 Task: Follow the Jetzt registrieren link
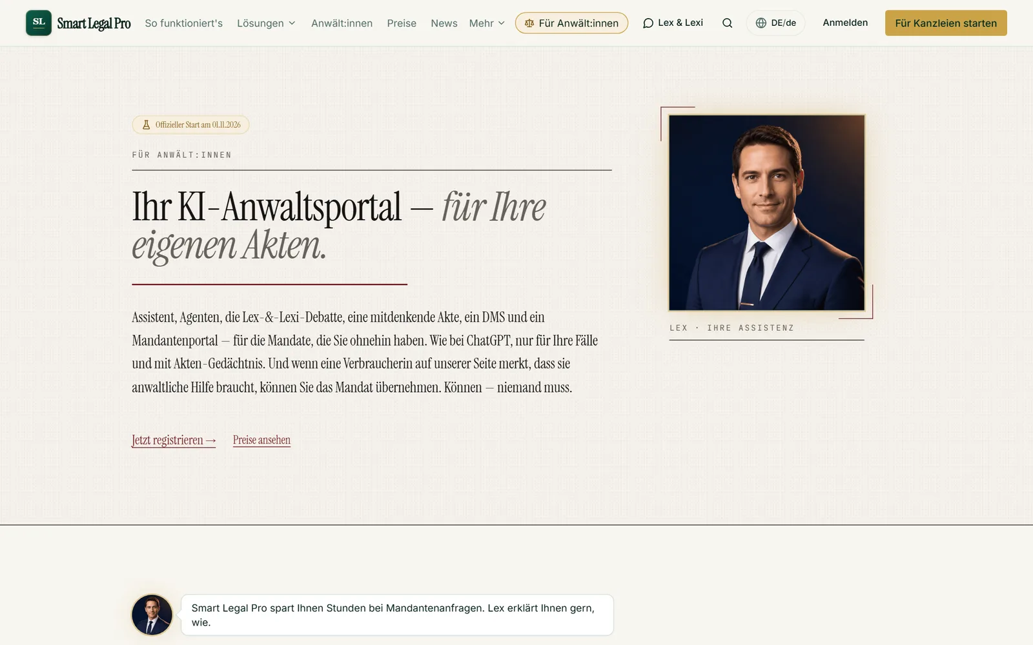[174, 440]
